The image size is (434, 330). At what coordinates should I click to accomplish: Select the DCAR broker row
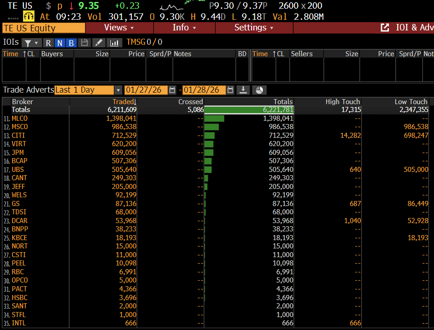tap(216, 221)
